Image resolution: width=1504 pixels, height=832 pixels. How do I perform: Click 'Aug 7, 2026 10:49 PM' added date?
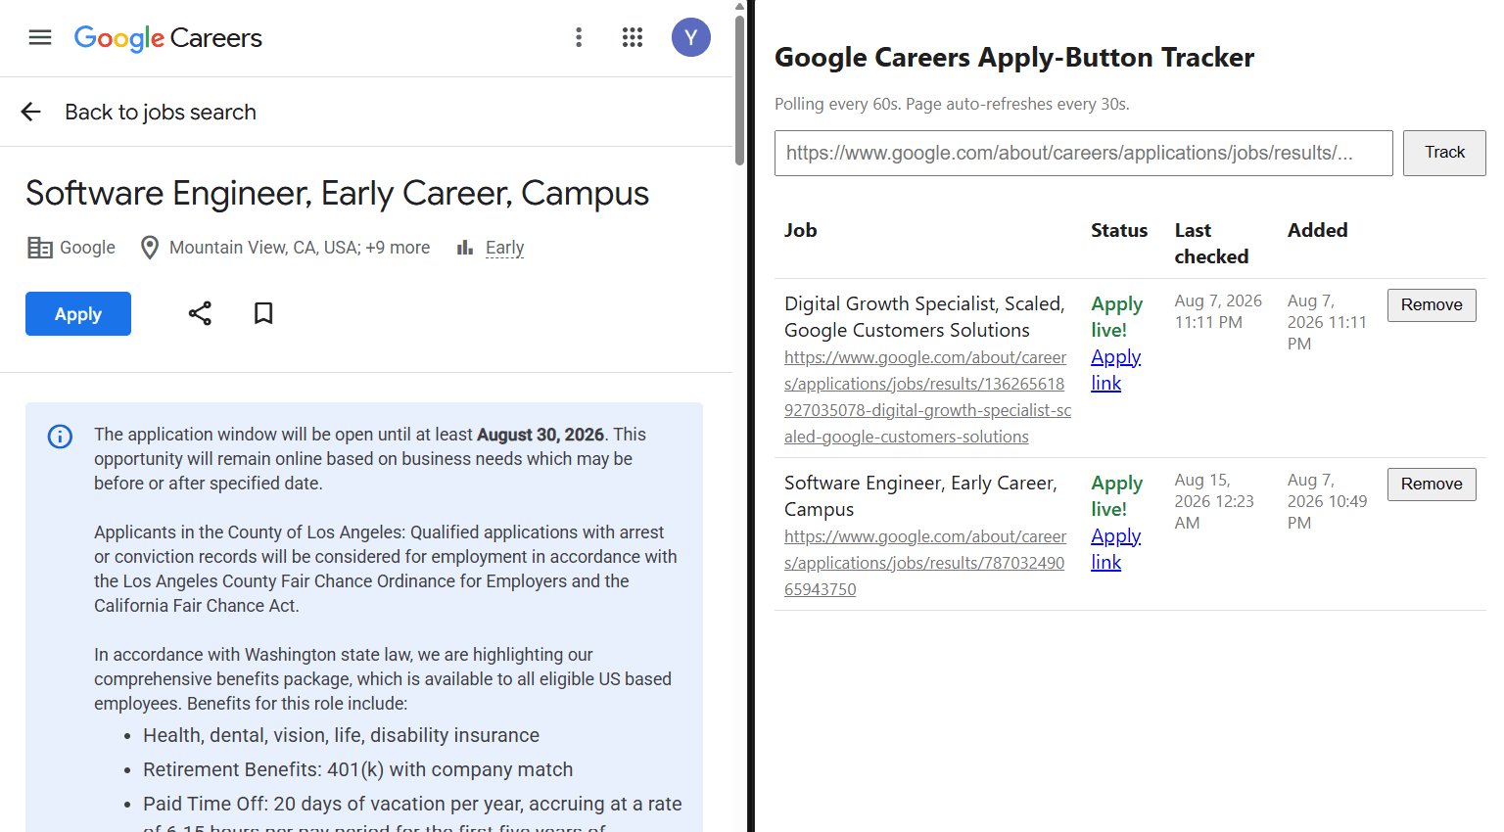tap(1327, 501)
